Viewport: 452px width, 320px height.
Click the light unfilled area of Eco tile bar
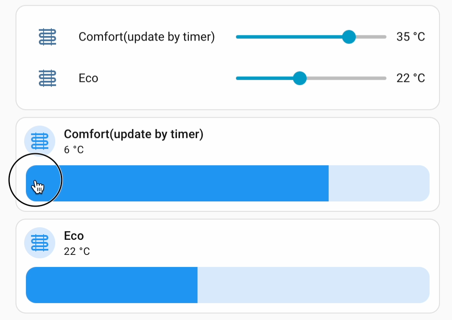pyautogui.click(x=313, y=285)
